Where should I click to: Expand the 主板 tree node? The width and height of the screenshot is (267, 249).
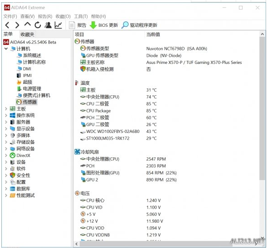(6, 109)
